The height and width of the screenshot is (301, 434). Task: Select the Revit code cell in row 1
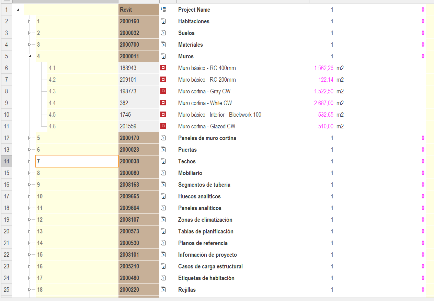pos(139,10)
